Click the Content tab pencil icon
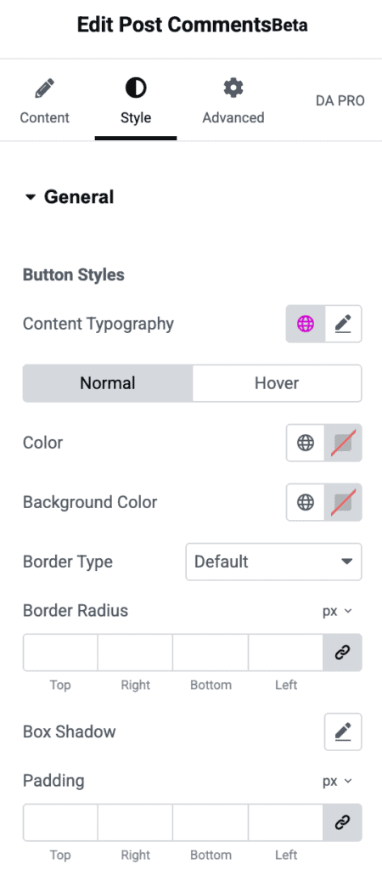The width and height of the screenshot is (382, 870). [x=44, y=88]
